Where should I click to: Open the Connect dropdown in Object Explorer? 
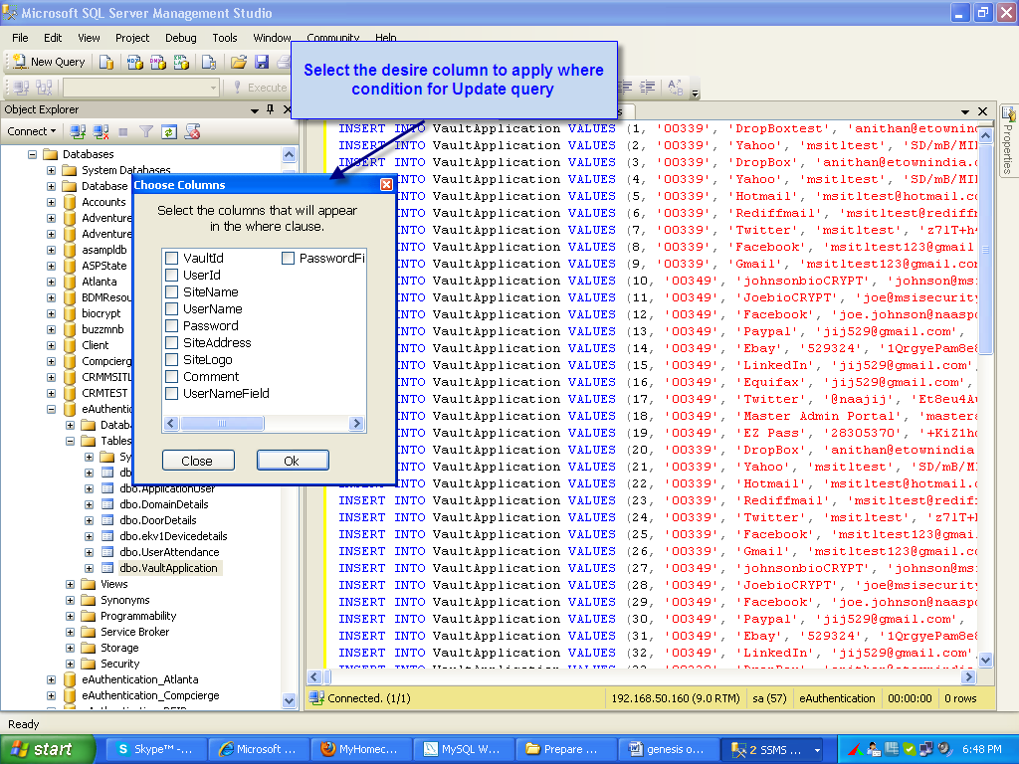(x=31, y=131)
